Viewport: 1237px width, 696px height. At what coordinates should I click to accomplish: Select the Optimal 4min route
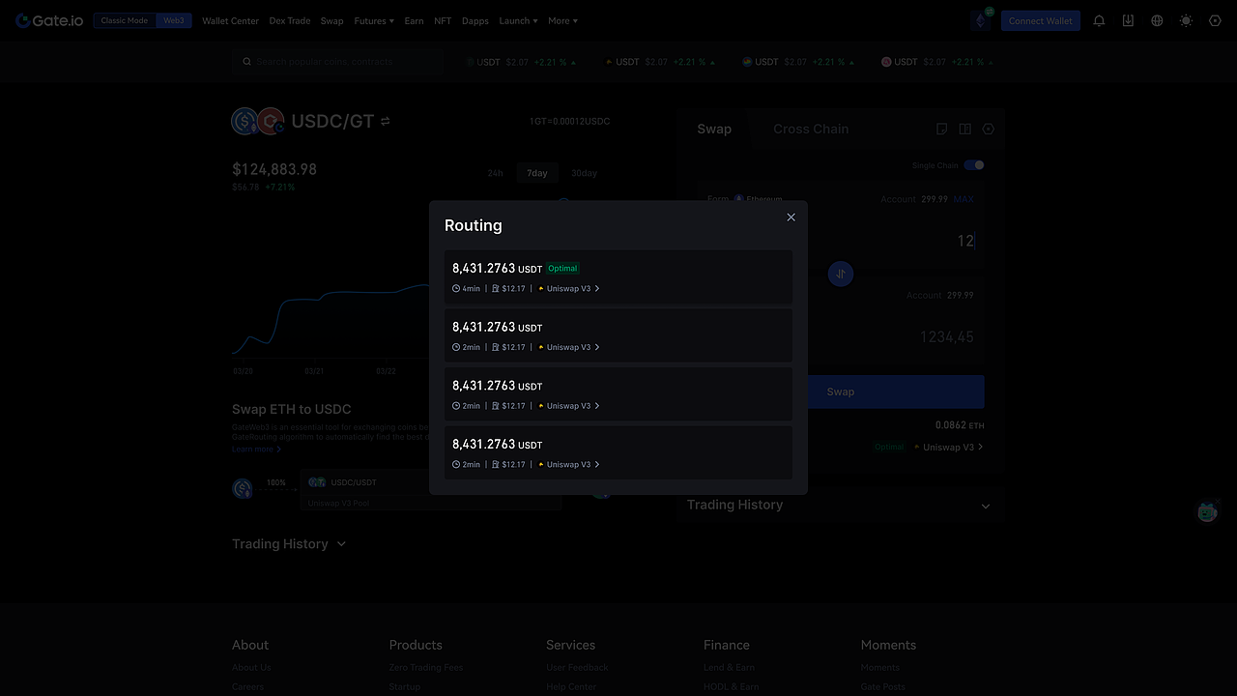pyautogui.click(x=618, y=277)
